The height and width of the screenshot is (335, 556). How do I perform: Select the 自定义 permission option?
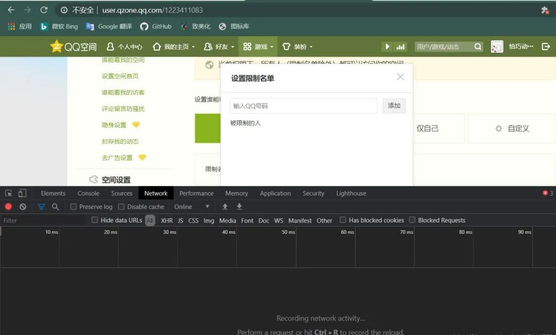512,129
